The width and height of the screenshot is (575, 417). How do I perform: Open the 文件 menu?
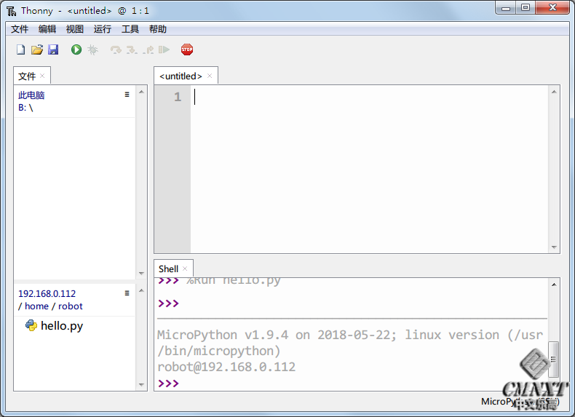click(20, 29)
